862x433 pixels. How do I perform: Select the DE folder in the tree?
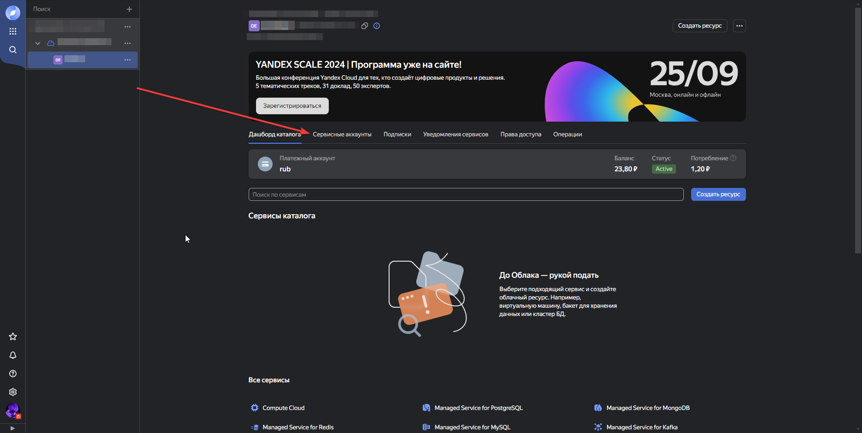(83, 60)
